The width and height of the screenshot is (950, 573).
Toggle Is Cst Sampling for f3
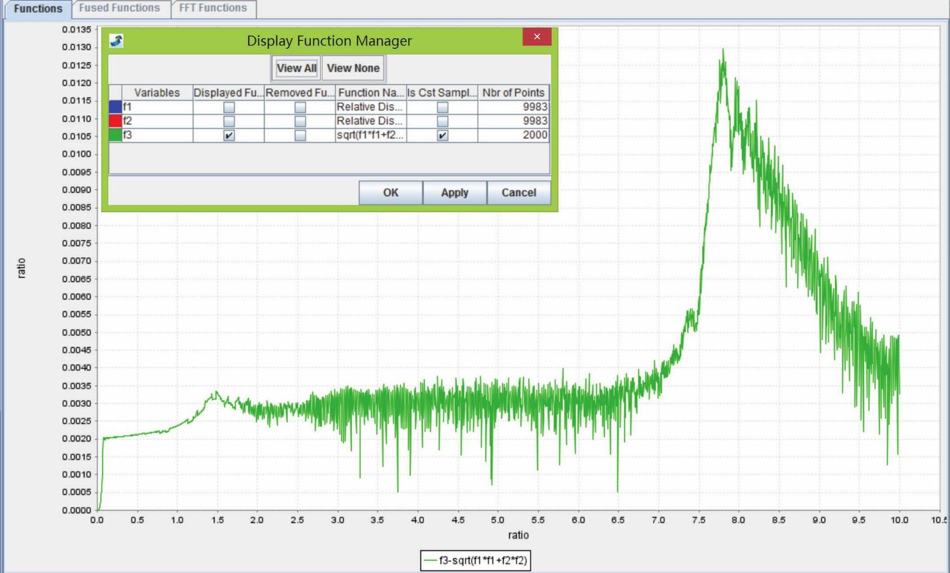click(x=442, y=135)
